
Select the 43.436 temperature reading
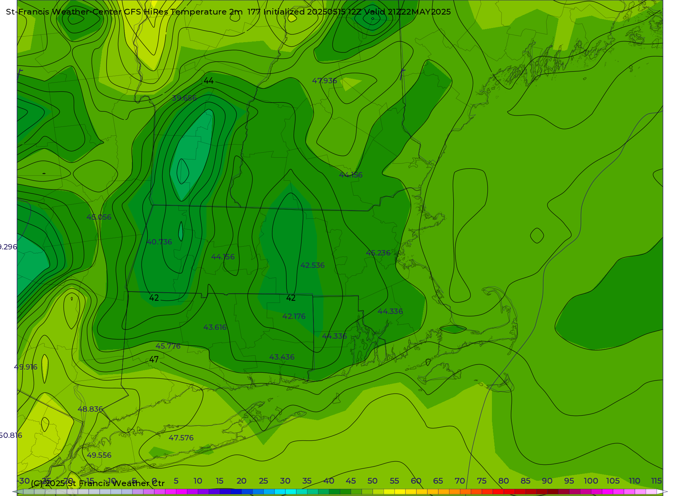pos(282,357)
